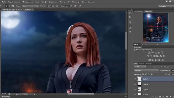This screenshot has width=174, height=98.
Task: Filter layers by shape icon
Action: [x=165, y=66]
